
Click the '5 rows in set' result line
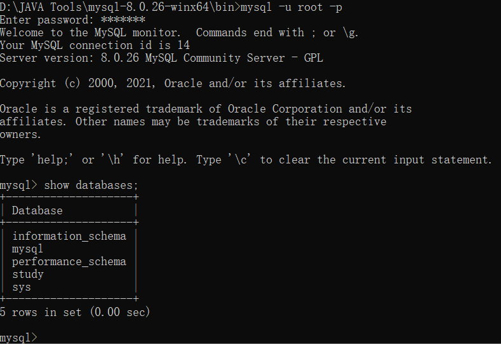75,312
